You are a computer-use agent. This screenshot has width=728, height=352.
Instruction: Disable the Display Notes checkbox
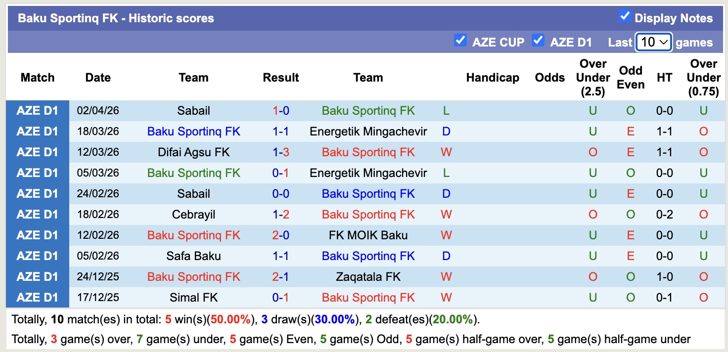point(624,17)
